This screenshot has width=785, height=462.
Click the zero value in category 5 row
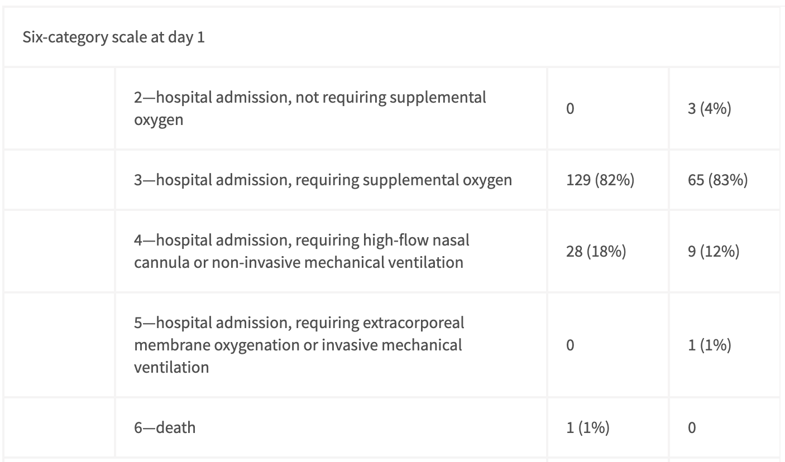(570, 345)
